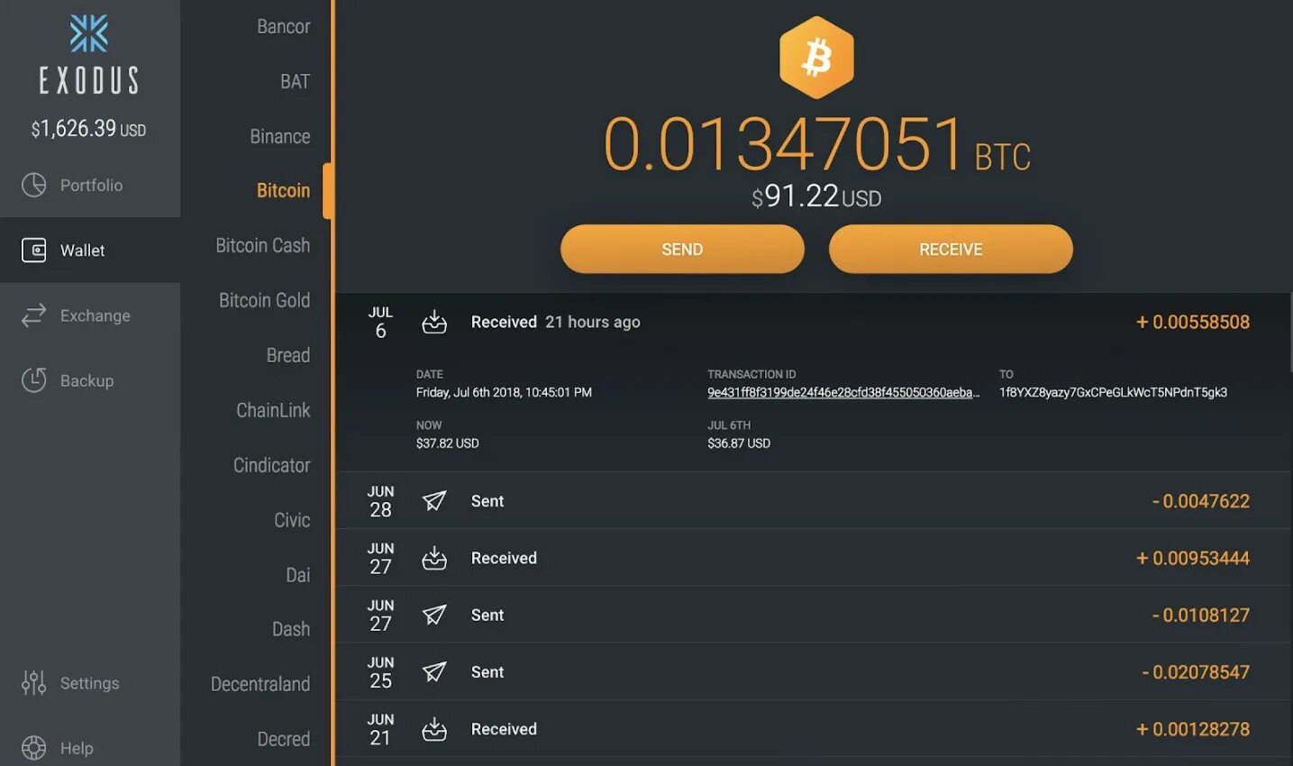Click sent icon for Jun 25 transaction

tap(434, 671)
